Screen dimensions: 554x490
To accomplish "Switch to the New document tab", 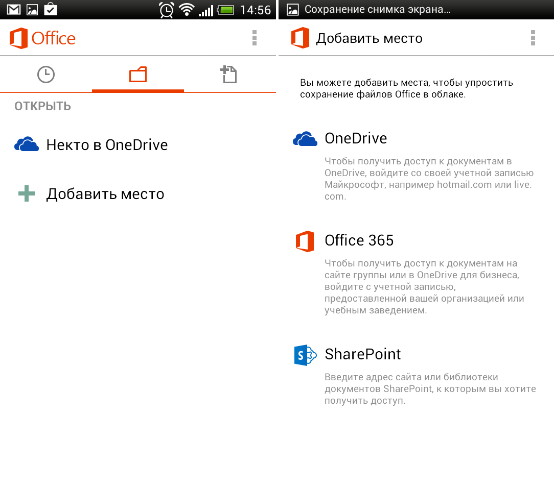I will click(x=229, y=75).
